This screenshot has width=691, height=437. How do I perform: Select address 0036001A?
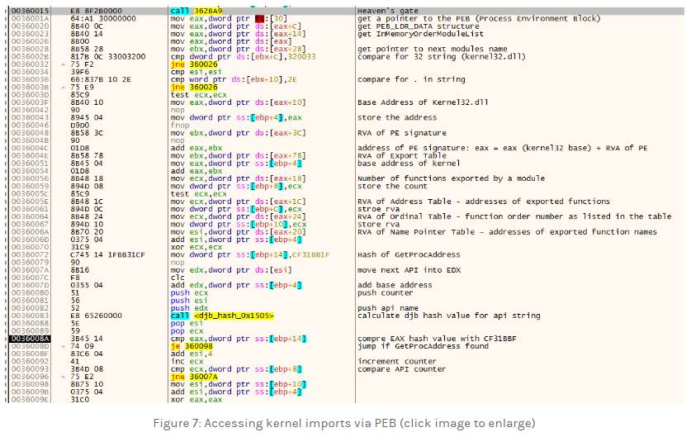click(x=30, y=18)
